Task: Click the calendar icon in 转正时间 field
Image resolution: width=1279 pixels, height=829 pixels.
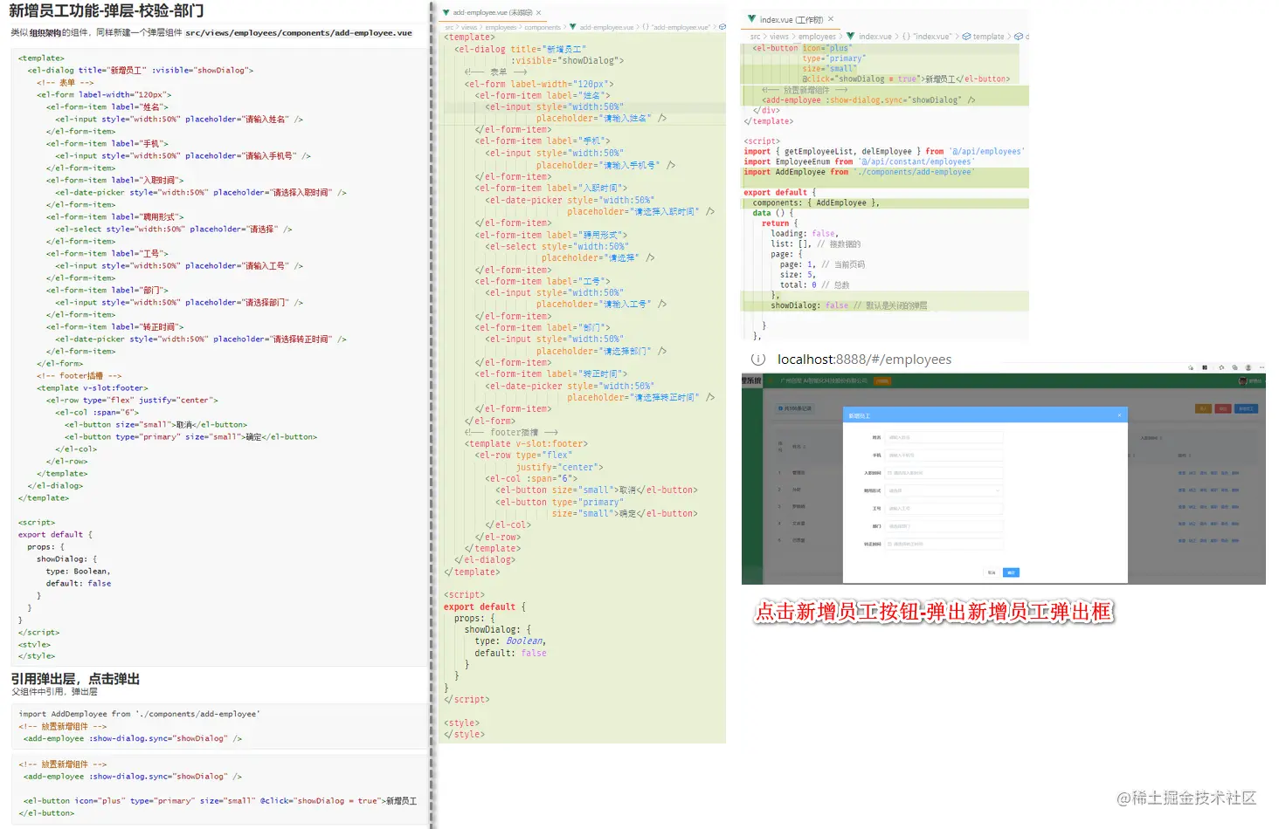Action: [x=889, y=544]
